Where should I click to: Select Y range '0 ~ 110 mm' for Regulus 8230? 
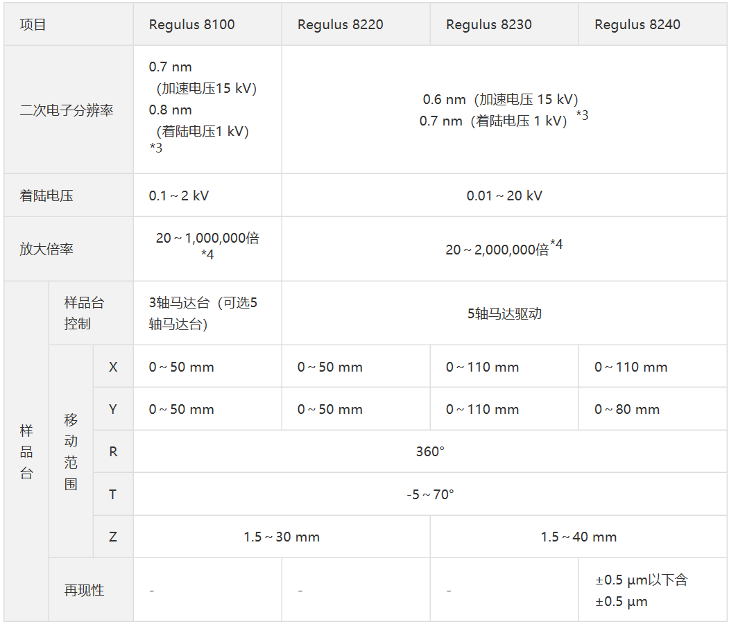pos(482,409)
